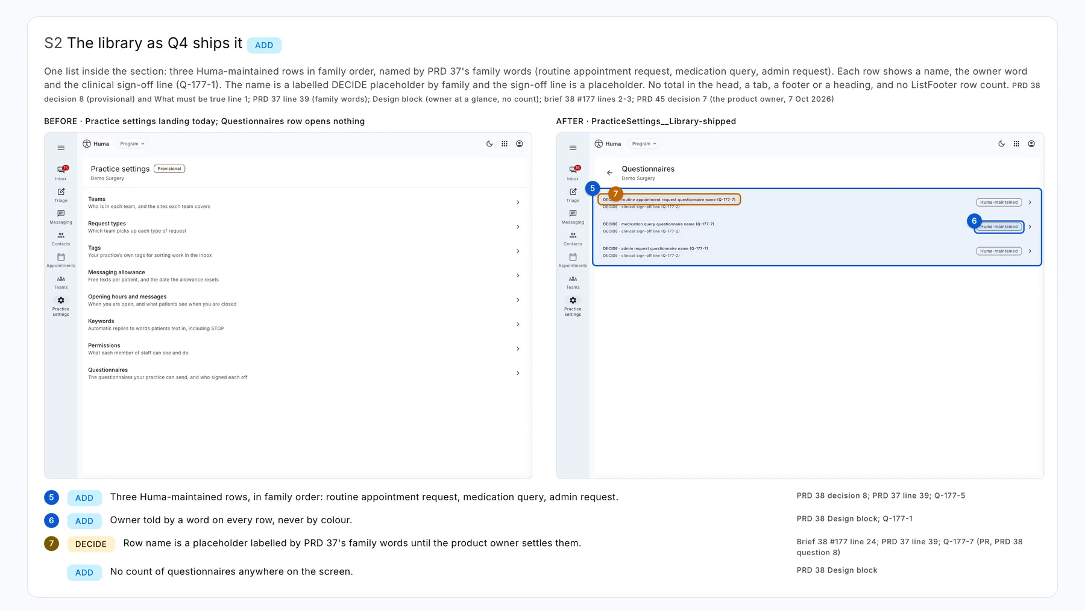Viewport: 1085px width, 610px height.
Task: Open Appointments in the BEFORE panel sidebar
Action: pyautogui.click(x=61, y=260)
